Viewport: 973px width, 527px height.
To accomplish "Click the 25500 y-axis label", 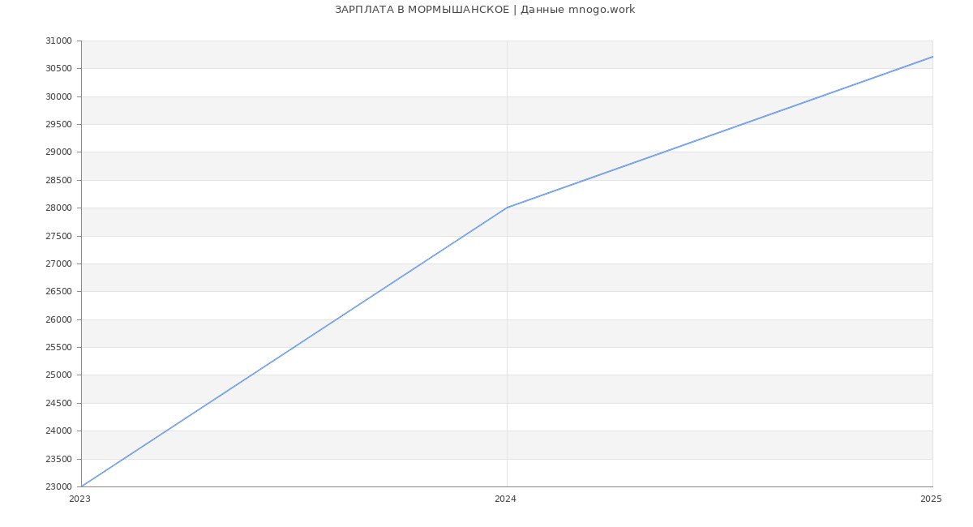I will coord(58,347).
